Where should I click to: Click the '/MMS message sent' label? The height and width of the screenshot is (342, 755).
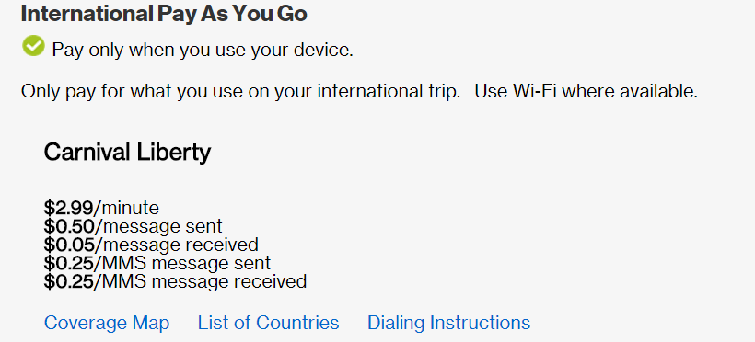coord(182,263)
